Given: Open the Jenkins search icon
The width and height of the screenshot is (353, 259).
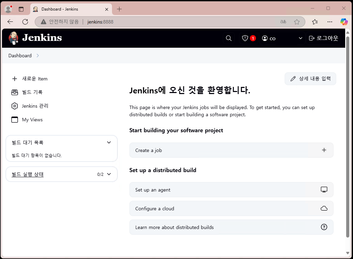Looking at the screenshot, I should pyautogui.click(x=228, y=38).
